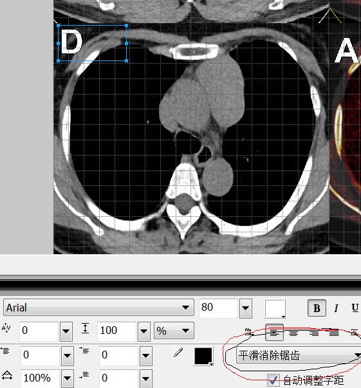Open the leading unit % dropdown
Screen dimensions: 361x388
174,331
